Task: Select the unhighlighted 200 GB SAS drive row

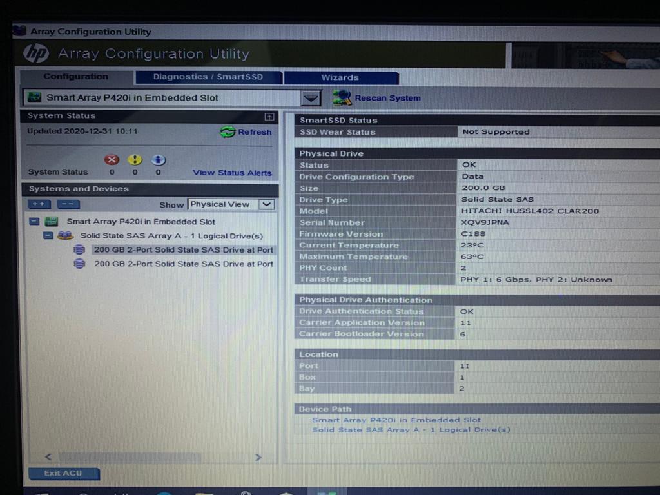Action: pos(184,264)
